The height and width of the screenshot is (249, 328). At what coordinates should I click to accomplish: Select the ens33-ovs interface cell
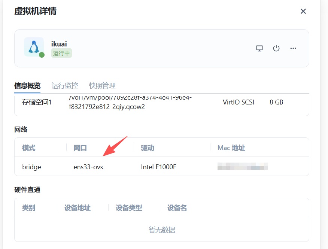tap(88, 167)
